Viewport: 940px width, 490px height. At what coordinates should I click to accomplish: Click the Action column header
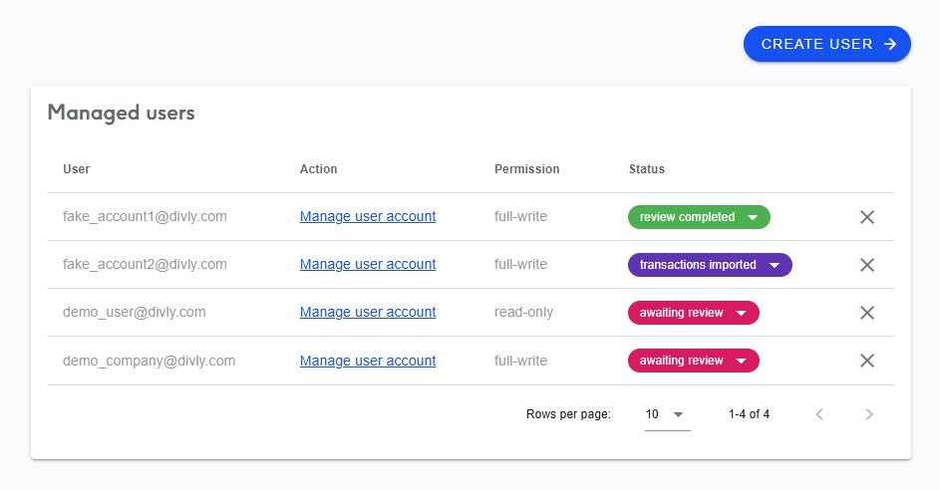click(318, 169)
